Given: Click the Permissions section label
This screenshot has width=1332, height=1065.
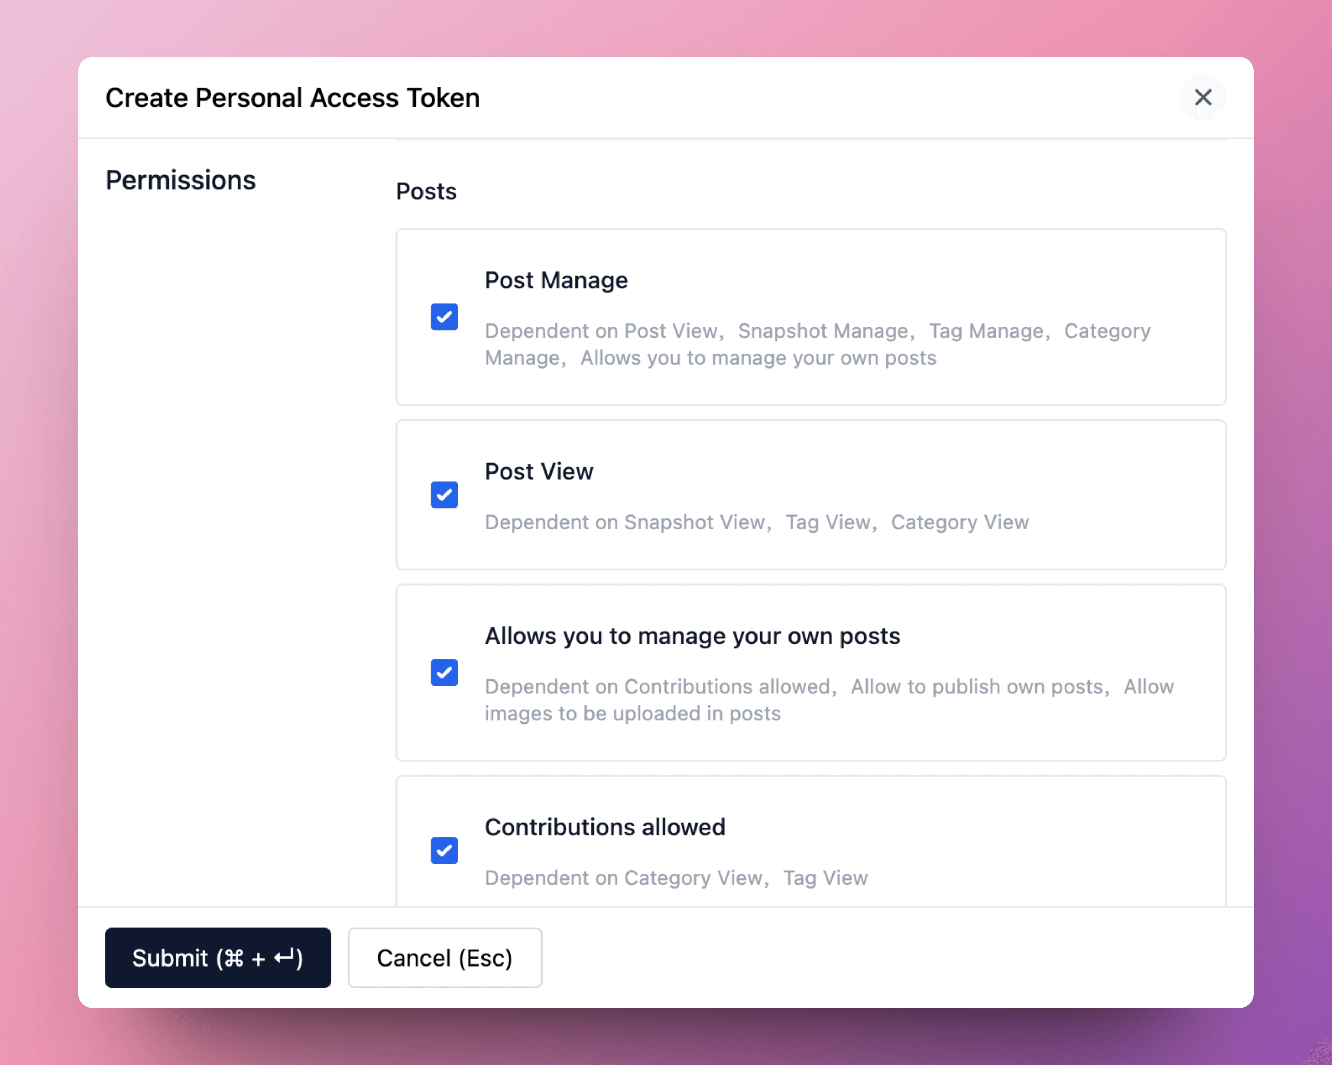Looking at the screenshot, I should [x=180, y=180].
